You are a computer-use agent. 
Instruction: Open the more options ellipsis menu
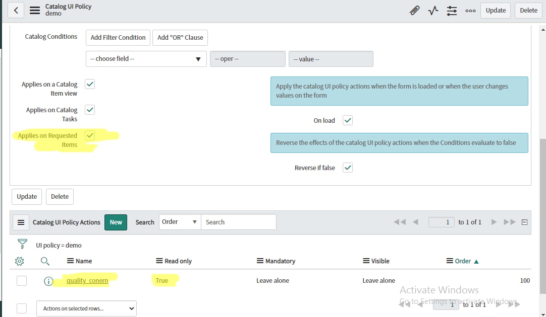point(470,10)
